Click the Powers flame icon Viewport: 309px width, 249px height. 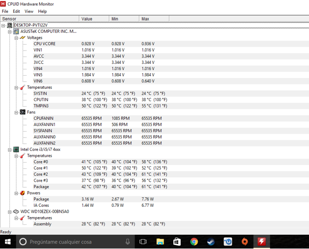[x=23, y=193]
